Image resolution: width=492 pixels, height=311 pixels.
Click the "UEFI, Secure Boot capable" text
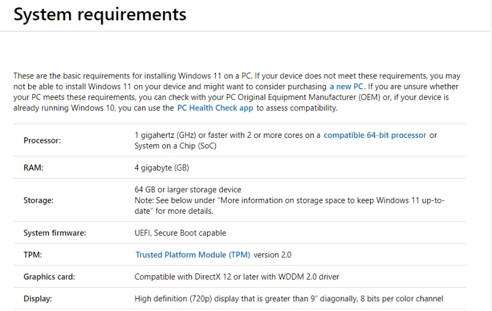click(180, 233)
